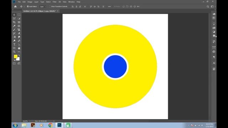The height and width of the screenshot is (128, 228).
Task: Open the Paragraph panel icon
Action: 214,57
